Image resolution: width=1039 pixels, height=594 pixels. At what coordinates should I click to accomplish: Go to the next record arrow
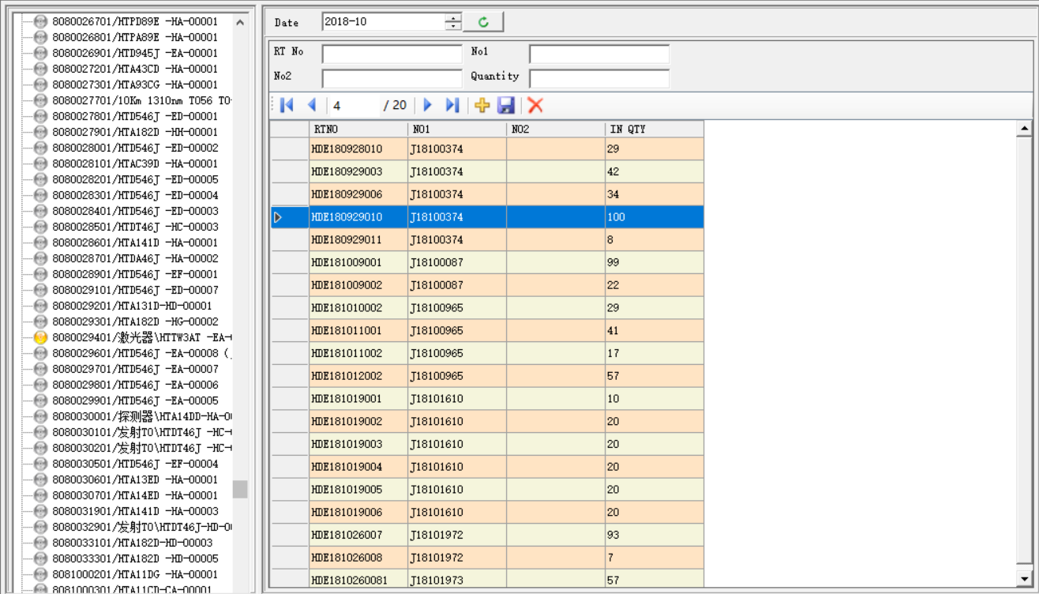click(428, 105)
